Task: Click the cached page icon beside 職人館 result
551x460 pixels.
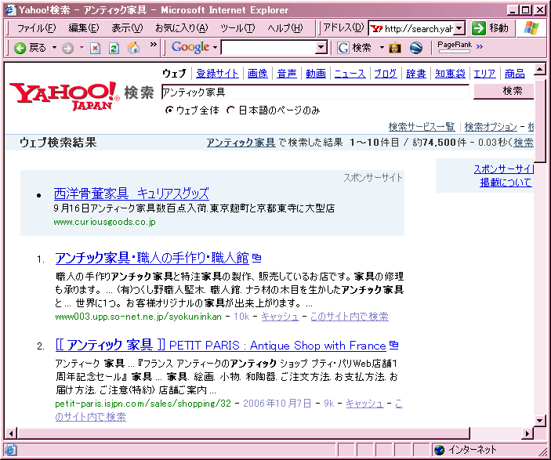Action: tap(257, 258)
